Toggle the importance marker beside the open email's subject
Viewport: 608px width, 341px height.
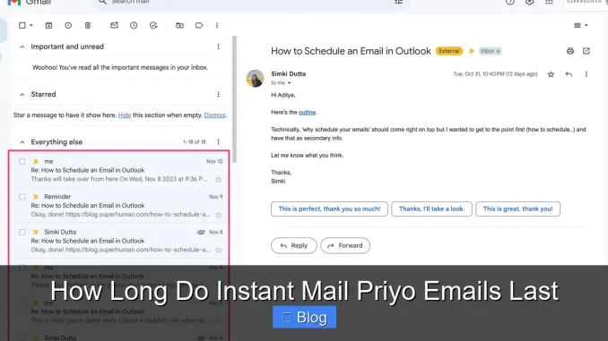[472, 51]
